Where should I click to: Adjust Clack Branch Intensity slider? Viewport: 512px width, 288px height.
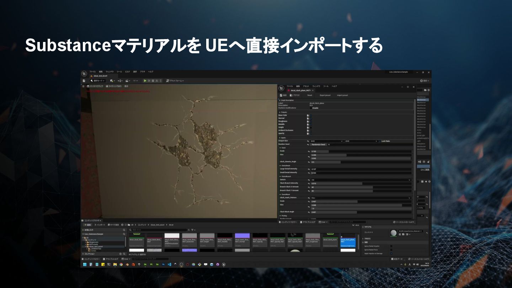pos(361,183)
